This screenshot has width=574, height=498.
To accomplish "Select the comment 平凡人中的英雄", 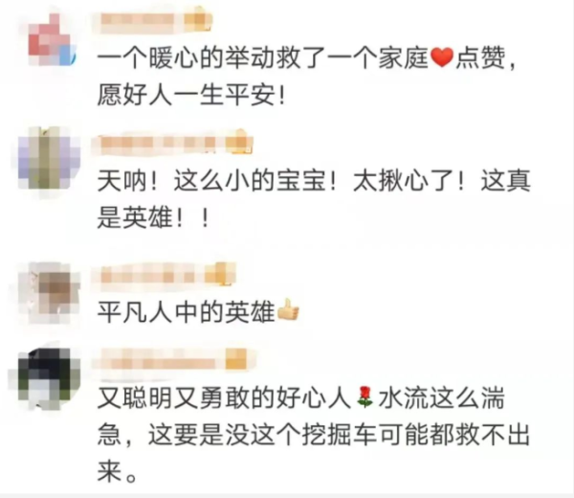I will [186, 312].
